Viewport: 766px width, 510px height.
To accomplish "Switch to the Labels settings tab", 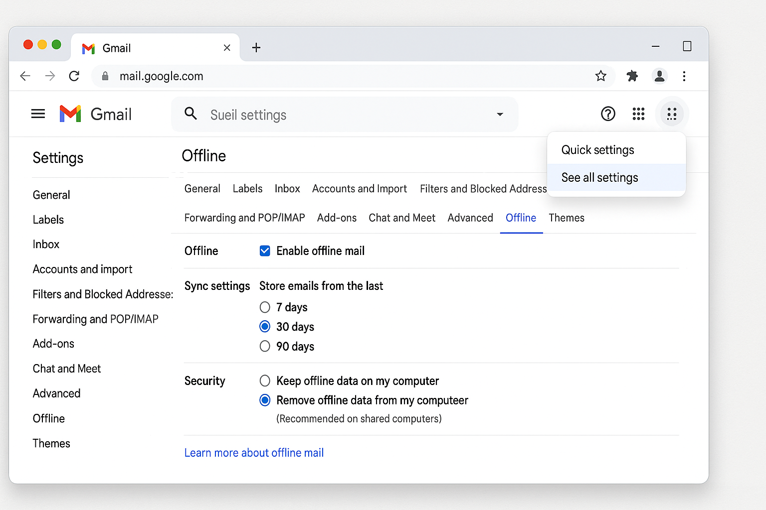I will (x=247, y=189).
